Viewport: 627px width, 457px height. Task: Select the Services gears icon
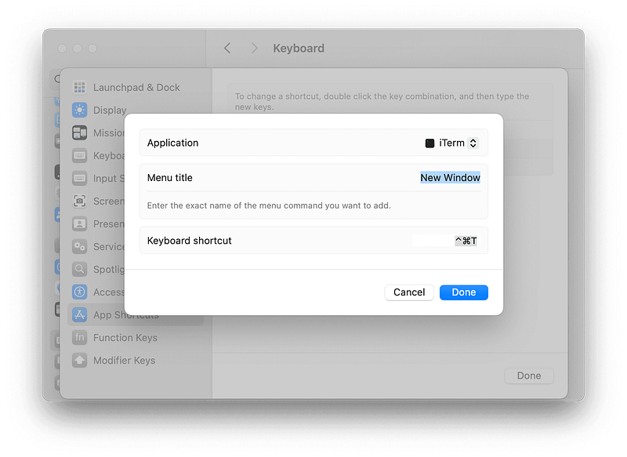[80, 247]
